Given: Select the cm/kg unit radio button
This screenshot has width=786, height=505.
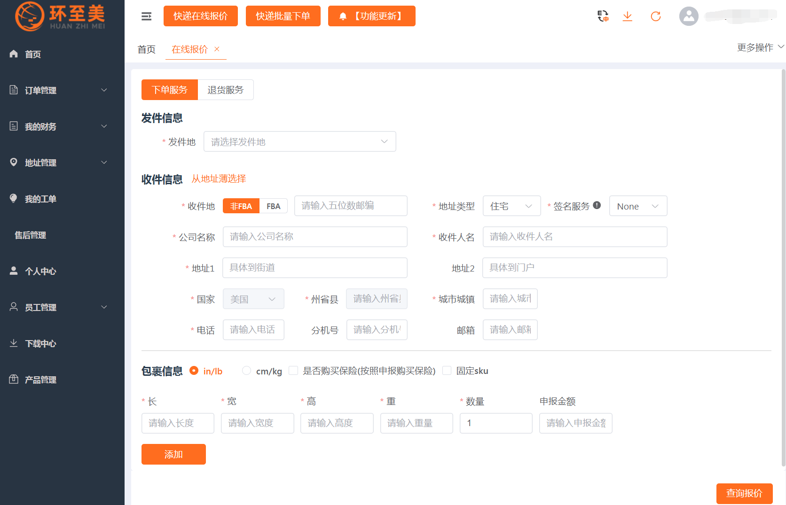Looking at the screenshot, I should [x=246, y=371].
